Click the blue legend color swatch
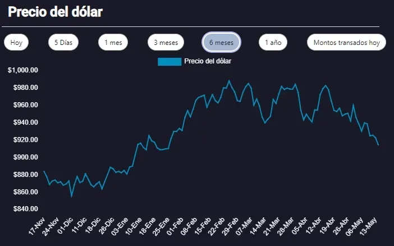 169,61
